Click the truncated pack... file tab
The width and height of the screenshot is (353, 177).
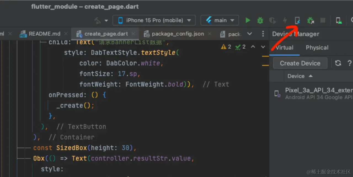231,34
